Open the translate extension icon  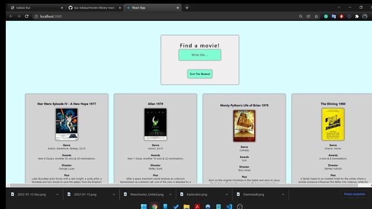click(334, 16)
